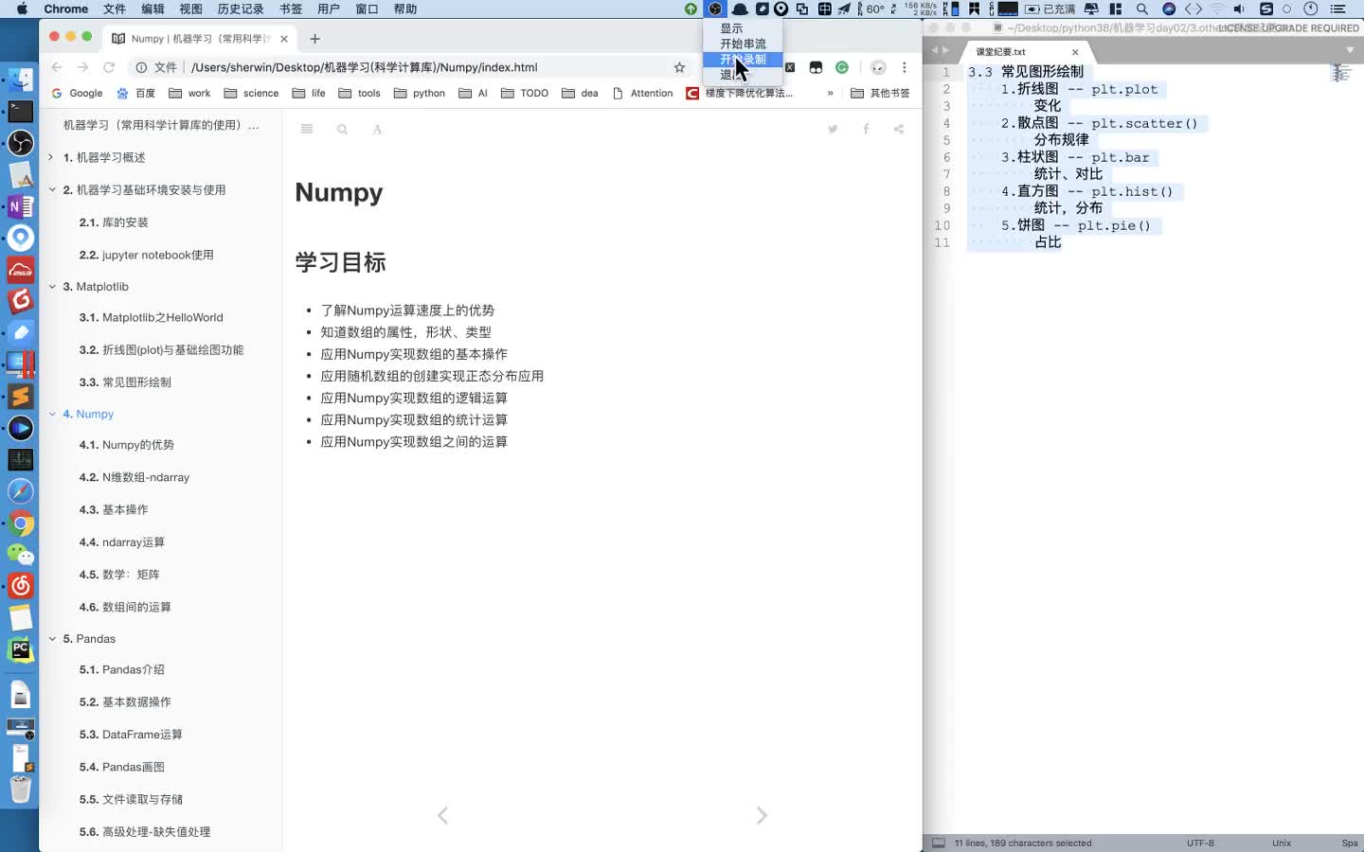Launch PyCharm from the Dock
Viewport: 1364px width, 852px height.
[x=20, y=649]
